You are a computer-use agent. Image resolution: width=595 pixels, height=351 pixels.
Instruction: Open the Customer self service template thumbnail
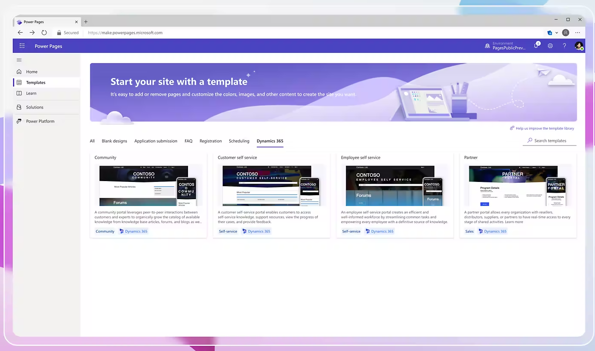[271, 186]
